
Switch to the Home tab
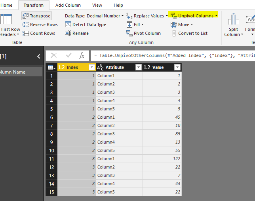click(x=6, y=5)
